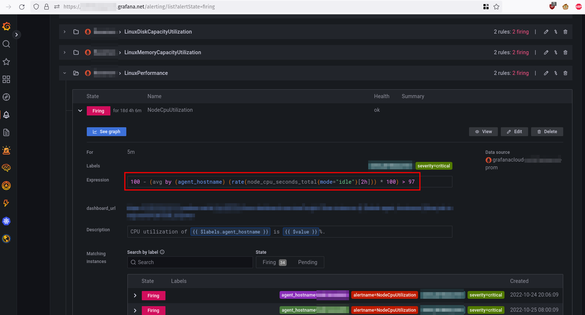The width and height of the screenshot is (585, 315).
Task: Open the Explore compass icon
Action: point(6,97)
